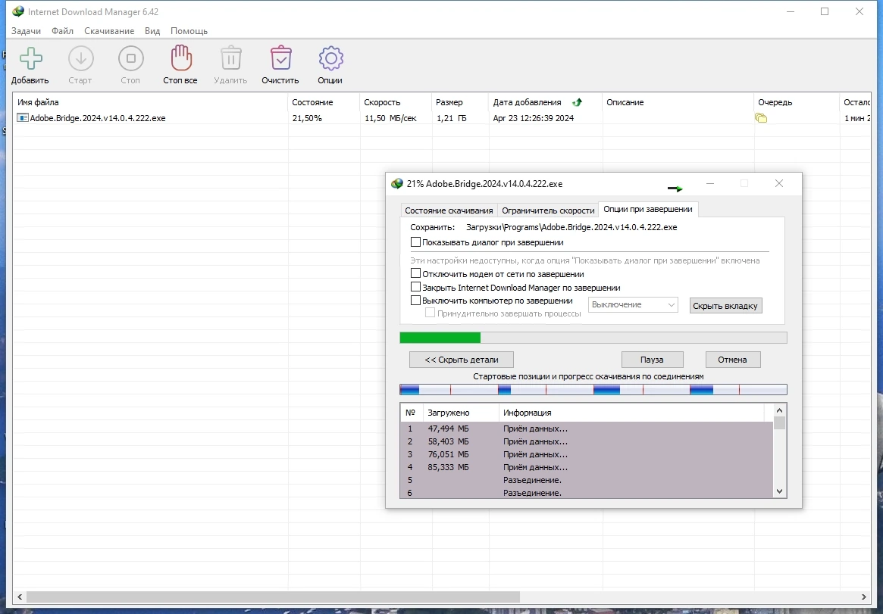Switch to Состояние скачивания tab
This screenshot has height=614, width=883.
coord(449,210)
